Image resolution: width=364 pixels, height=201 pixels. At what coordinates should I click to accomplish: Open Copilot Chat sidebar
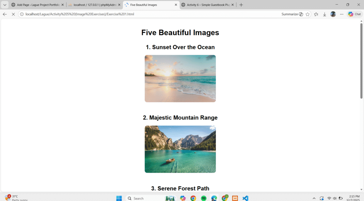[x=354, y=14]
